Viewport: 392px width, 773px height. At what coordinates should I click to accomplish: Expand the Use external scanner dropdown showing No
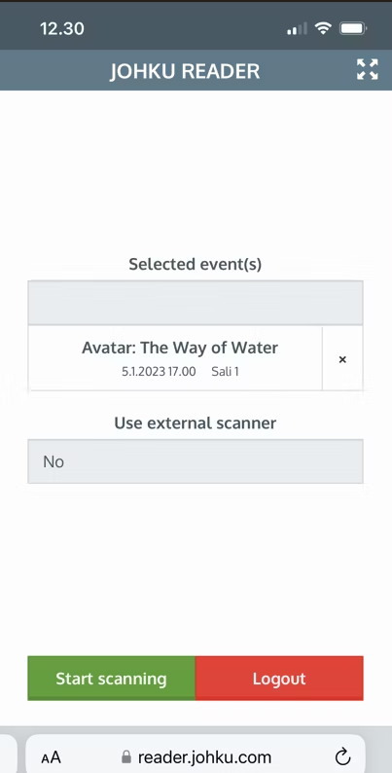(x=196, y=461)
